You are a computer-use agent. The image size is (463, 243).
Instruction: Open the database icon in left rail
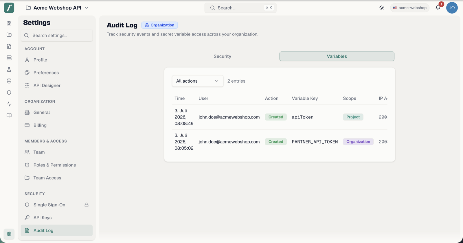(x=9, y=81)
